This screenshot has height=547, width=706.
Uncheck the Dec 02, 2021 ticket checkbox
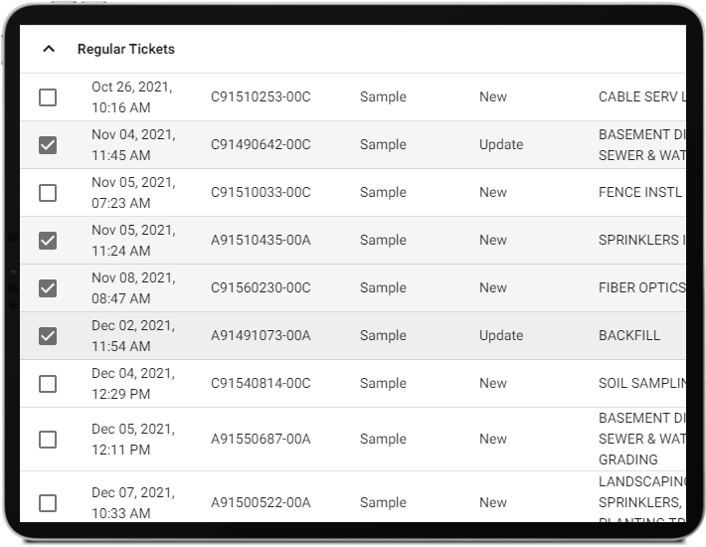click(x=48, y=336)
